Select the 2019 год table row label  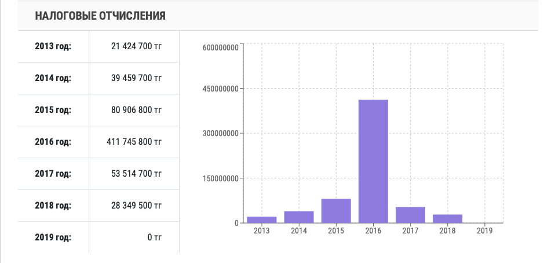(x=53, y=237)
